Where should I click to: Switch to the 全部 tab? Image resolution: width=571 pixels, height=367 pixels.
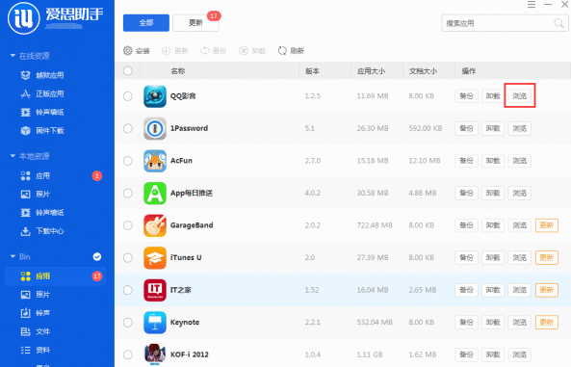(x=146, y=22)
